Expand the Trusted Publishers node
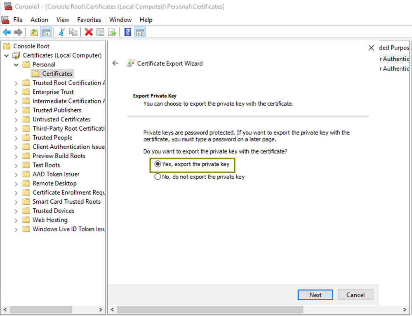Viewport: 412px width, 316px height. [x=16, y=111]
